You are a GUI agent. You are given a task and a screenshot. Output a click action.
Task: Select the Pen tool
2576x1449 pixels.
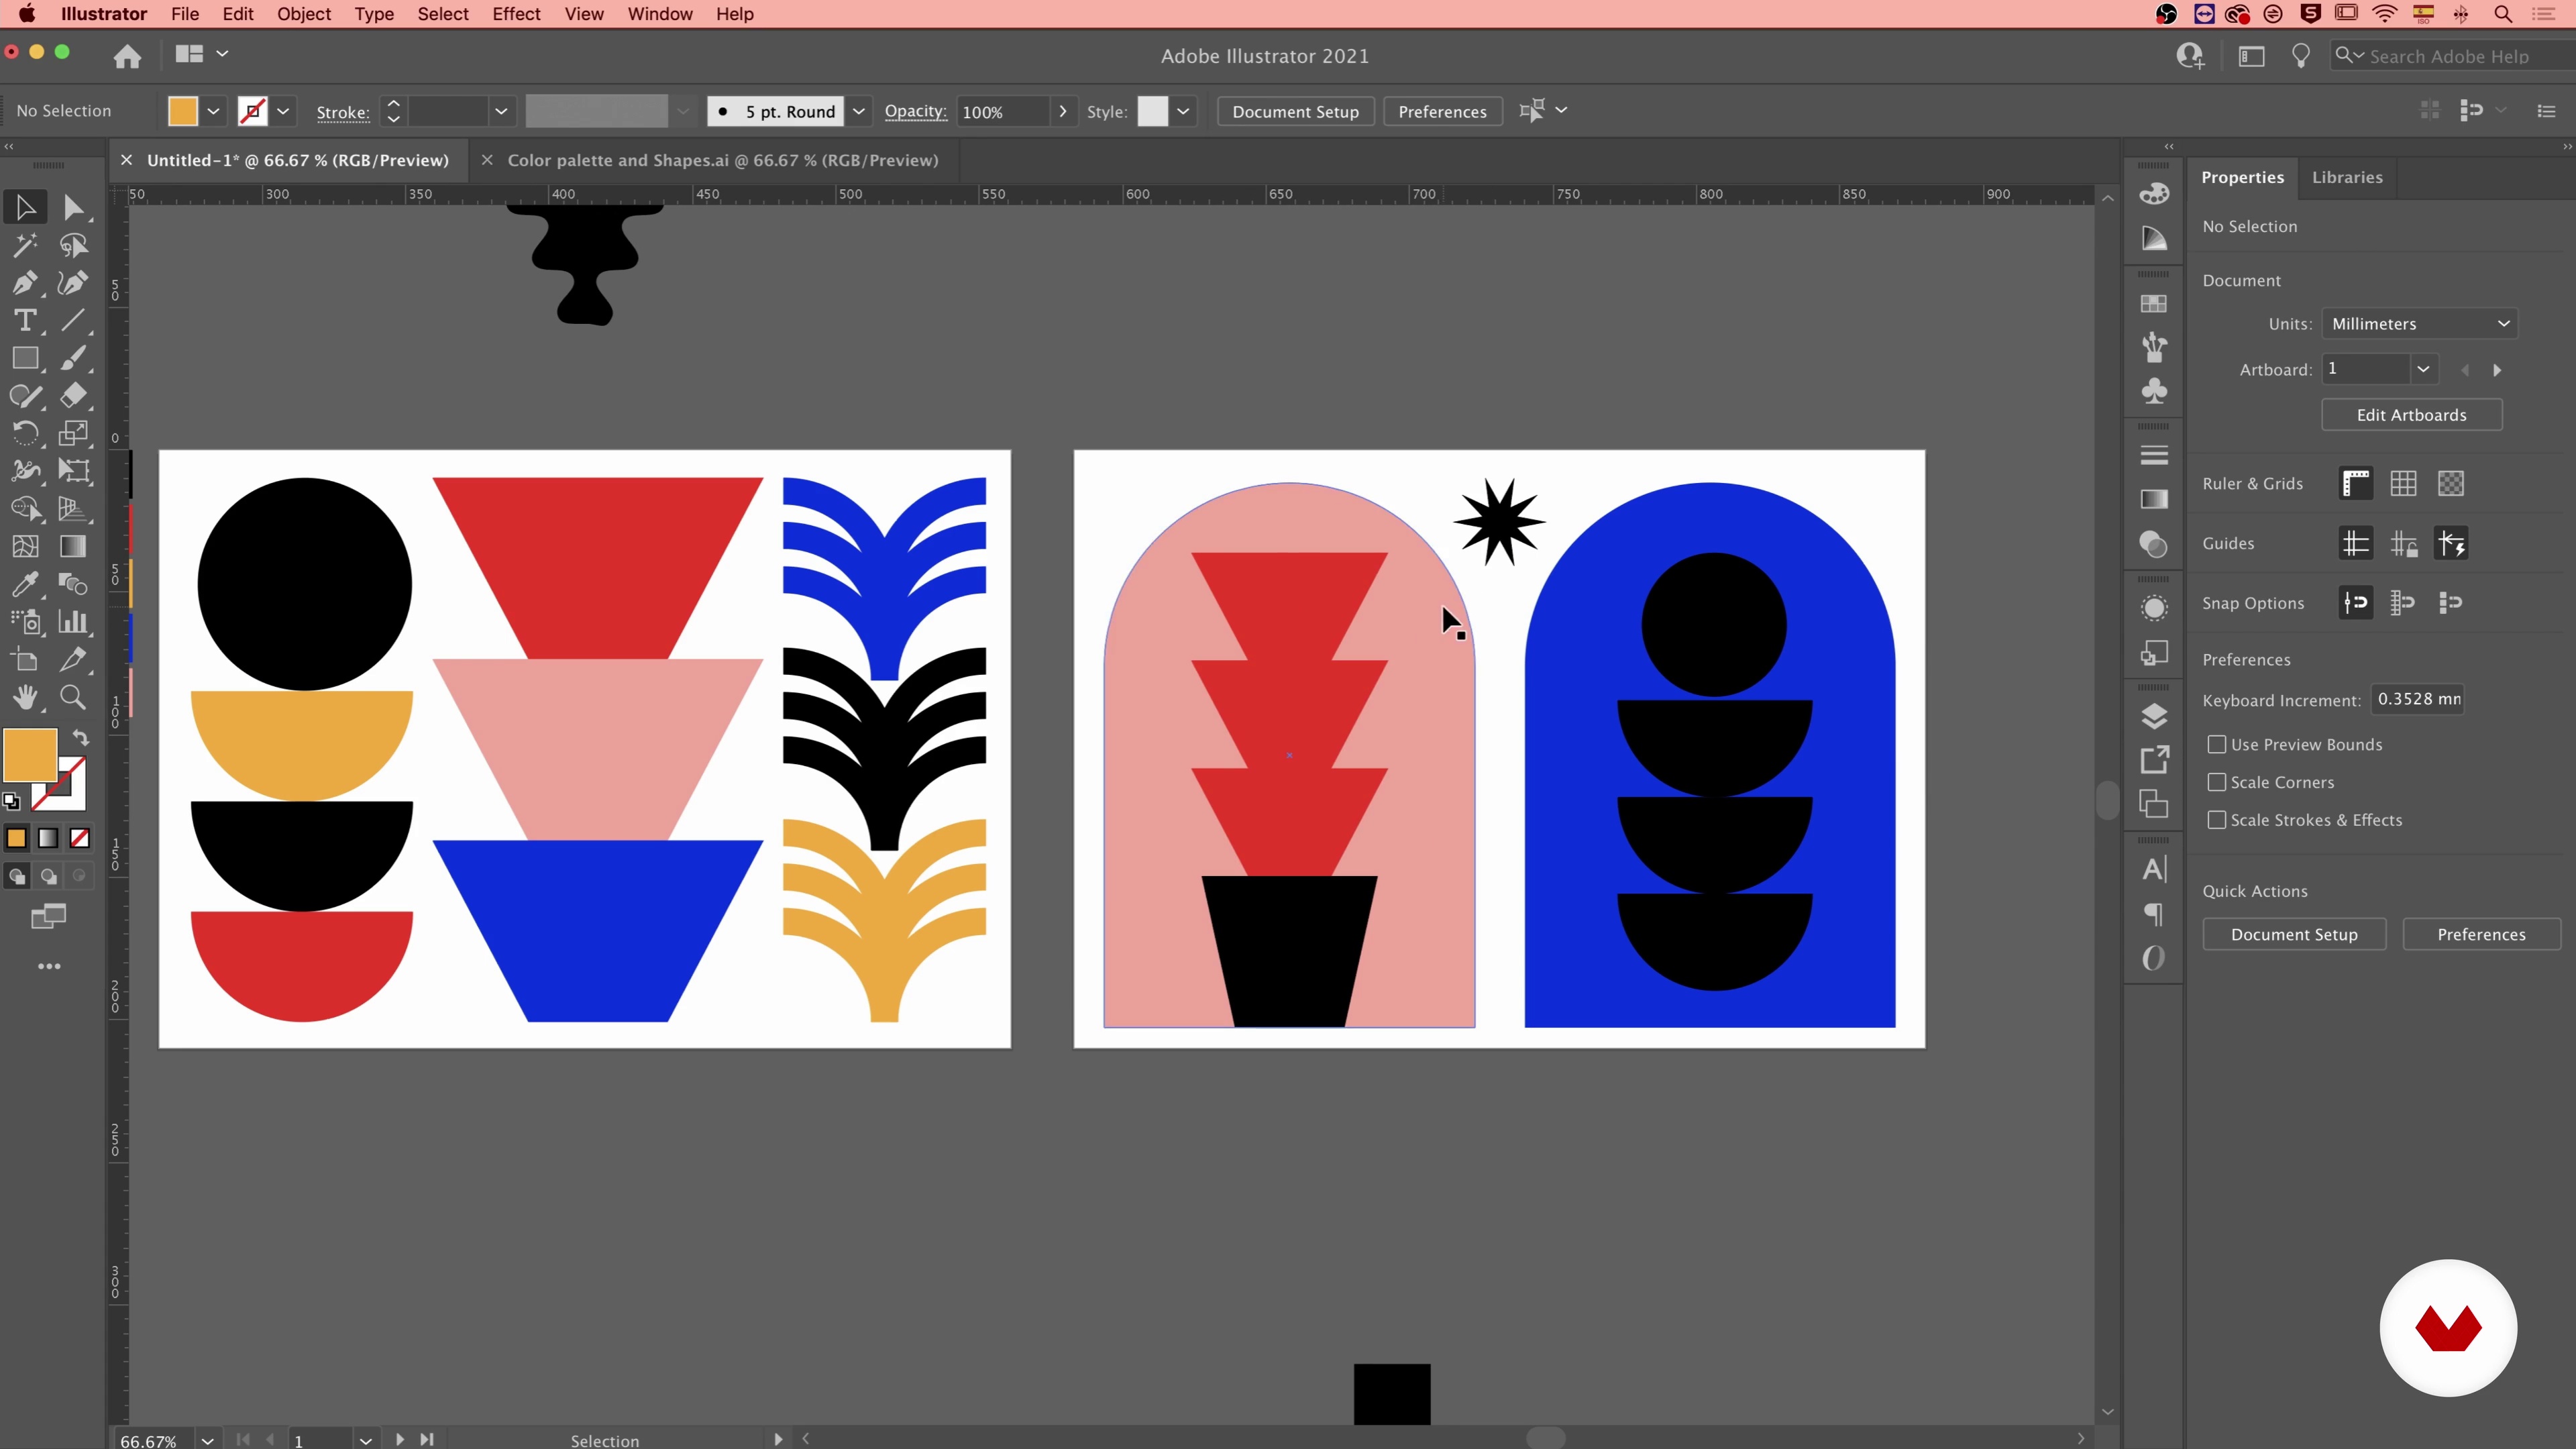25,283
